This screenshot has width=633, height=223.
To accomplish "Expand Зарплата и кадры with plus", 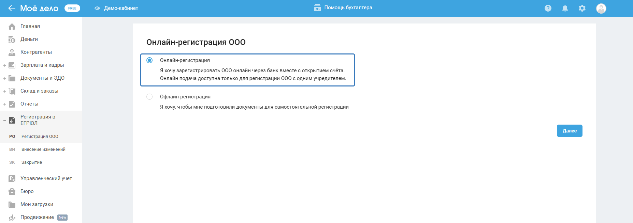I will tap(4, 65).
